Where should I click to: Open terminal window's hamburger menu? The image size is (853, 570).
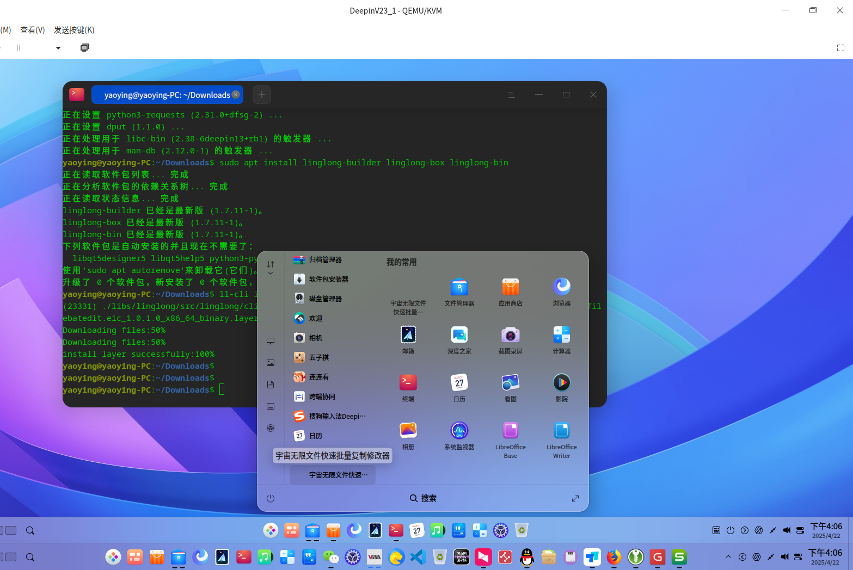pos(512,95)
